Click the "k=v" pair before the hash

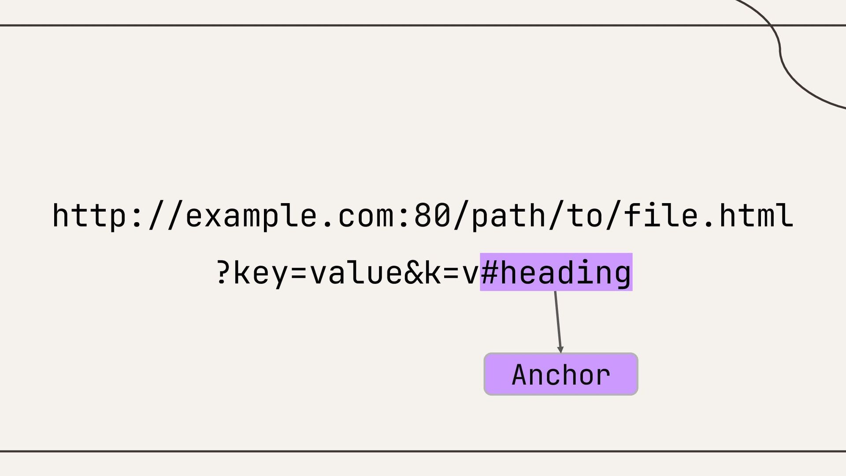(x=451, y=273)
